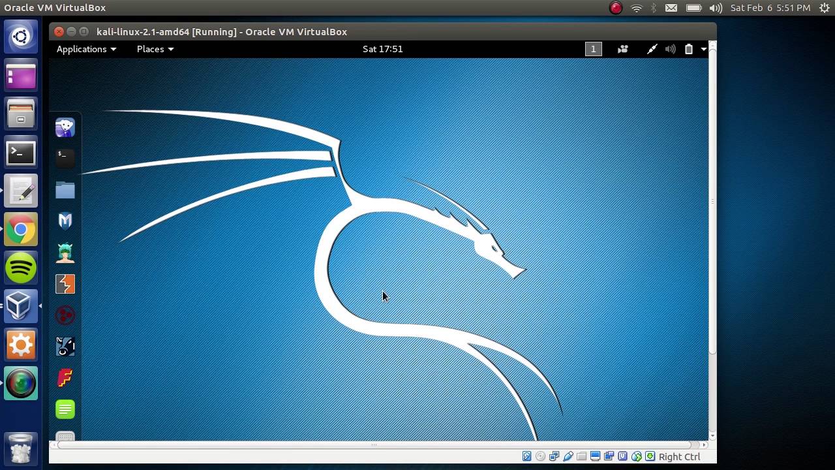The height and width of the screenshot is (470, 835).
Task: Click the camera recorder icon in Kali panel
Action: (623, 49)
